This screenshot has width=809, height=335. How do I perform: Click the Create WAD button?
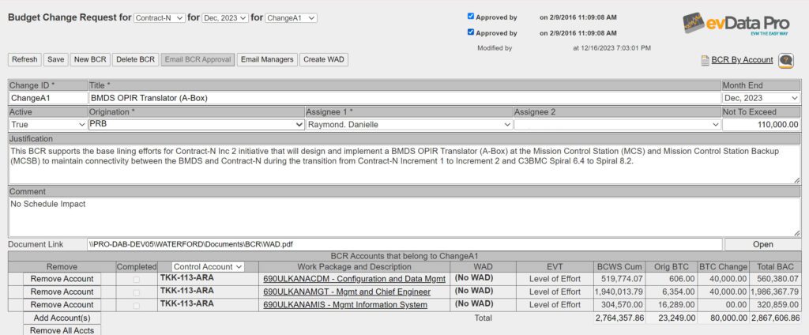click(324, 59)
